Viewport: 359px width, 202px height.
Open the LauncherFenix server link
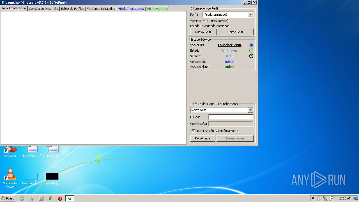tap(229, 45)
